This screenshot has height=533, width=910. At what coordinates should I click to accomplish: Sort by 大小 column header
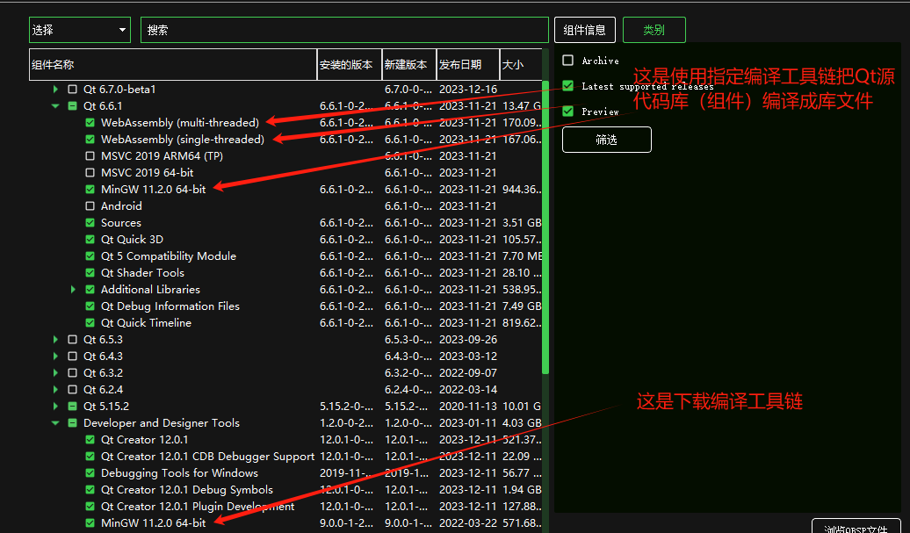(521, 64)
